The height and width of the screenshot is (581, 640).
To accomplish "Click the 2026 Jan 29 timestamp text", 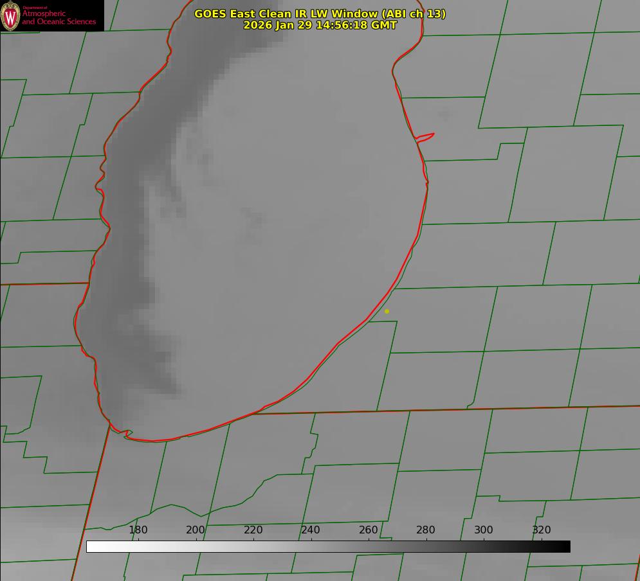I will (x=320, y=25).
